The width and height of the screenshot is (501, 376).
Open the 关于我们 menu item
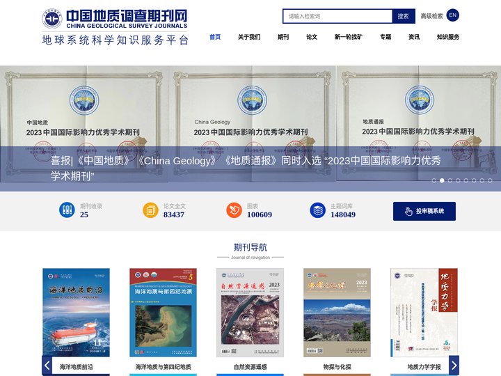(249, 37)
